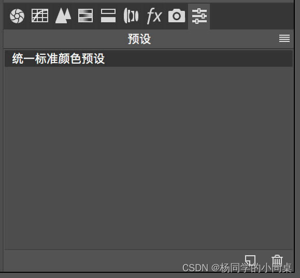Switch to the Lens Corrections tab

(131, 16)
